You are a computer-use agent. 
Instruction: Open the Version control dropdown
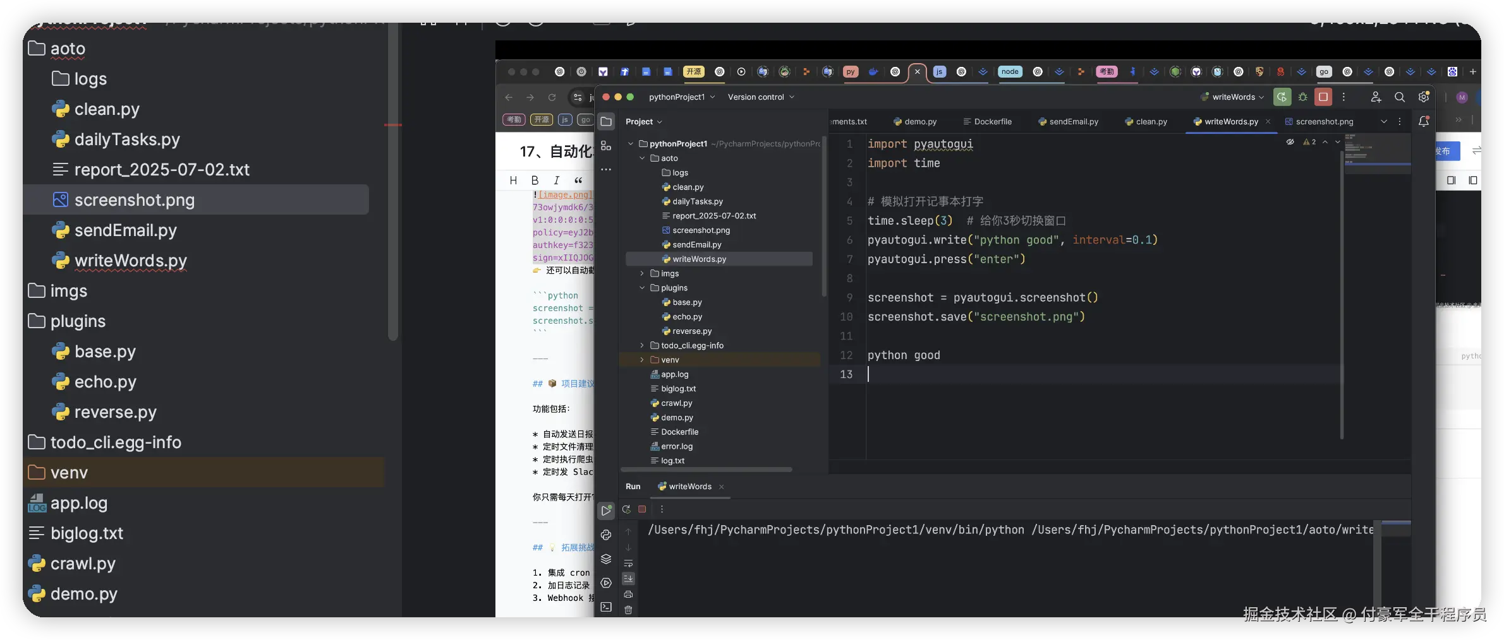click(761, 97)
